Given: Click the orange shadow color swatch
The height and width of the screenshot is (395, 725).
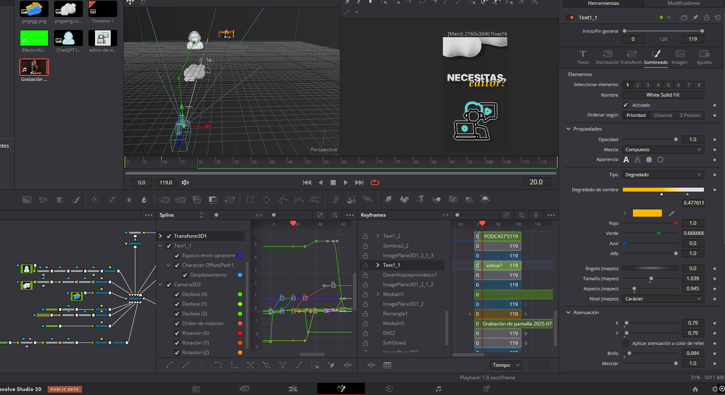Looking at the screenshot, I should pyautogui.click(x=647, y=213).
